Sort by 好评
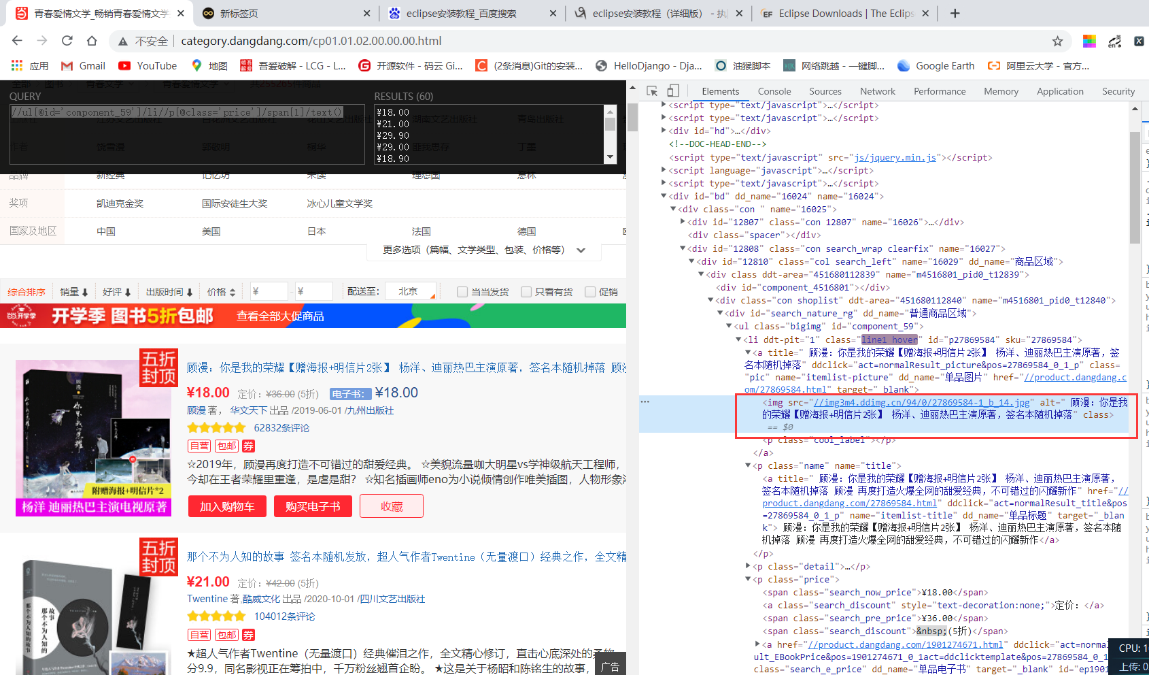Screen dimensions: 1149x675 pyautogui.click(x=117, y=292)
